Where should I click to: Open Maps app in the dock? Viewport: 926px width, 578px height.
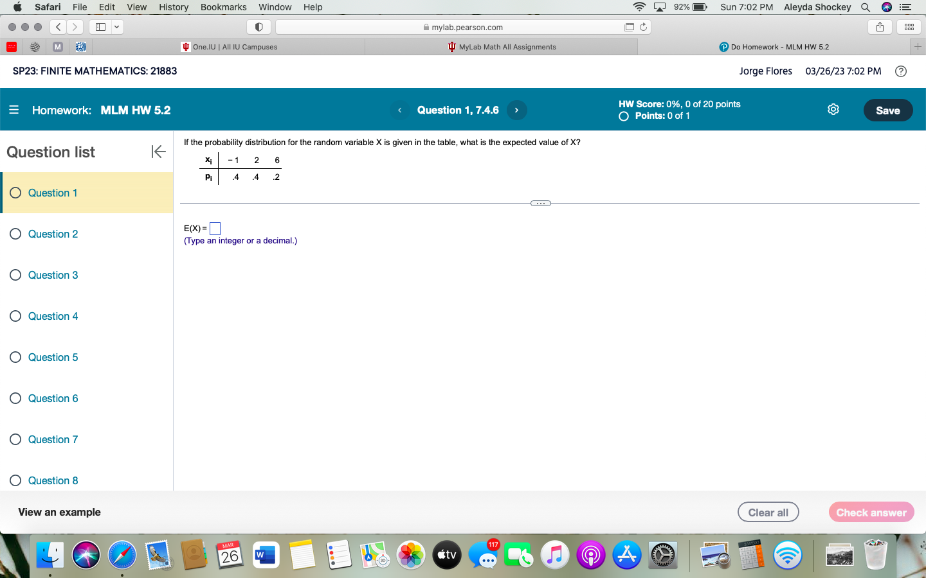pos(374,554)
